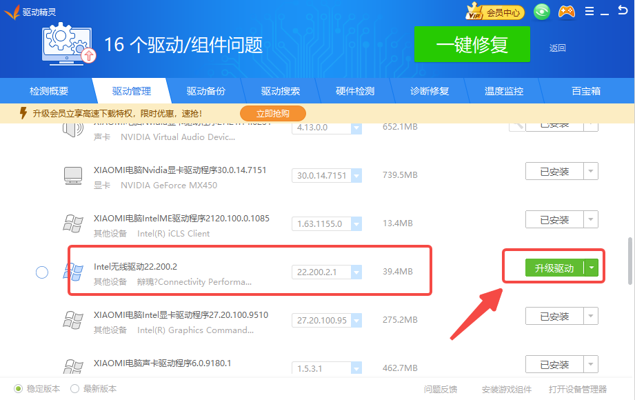Click the Windows icon beside Intel ME driver

[x=72, y=224]
